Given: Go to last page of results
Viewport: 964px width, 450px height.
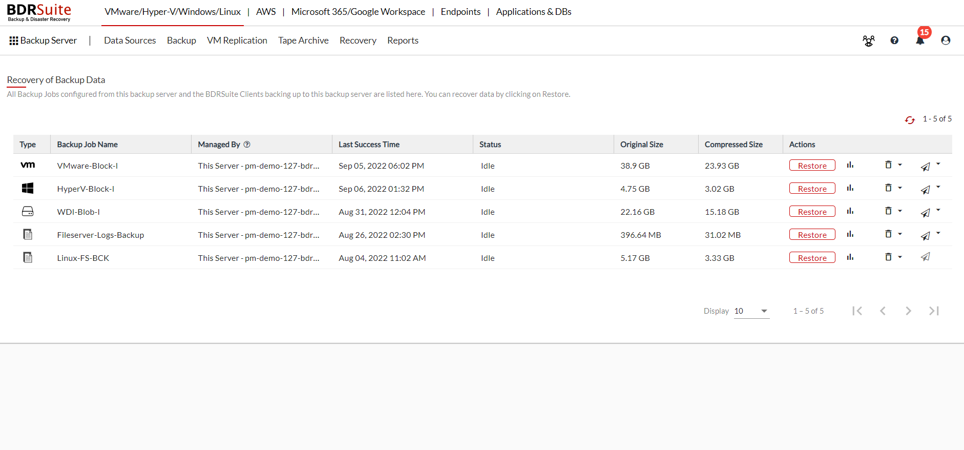Looking at the screenshot, I should click(934, 311).
